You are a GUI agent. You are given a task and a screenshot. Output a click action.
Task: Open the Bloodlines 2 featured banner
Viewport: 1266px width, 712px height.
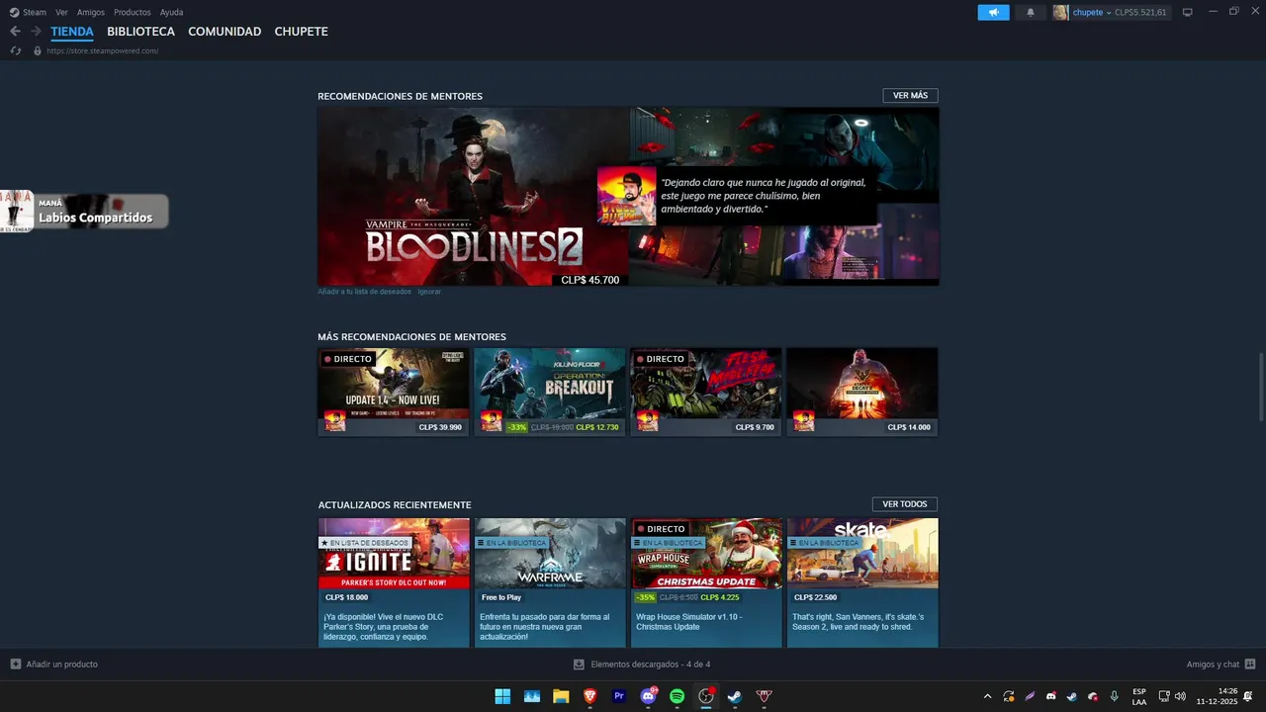[x=473, y=197]
